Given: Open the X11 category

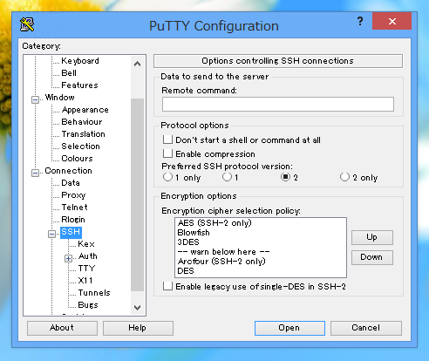Looking at the screenshot, I should pos(85,281).
